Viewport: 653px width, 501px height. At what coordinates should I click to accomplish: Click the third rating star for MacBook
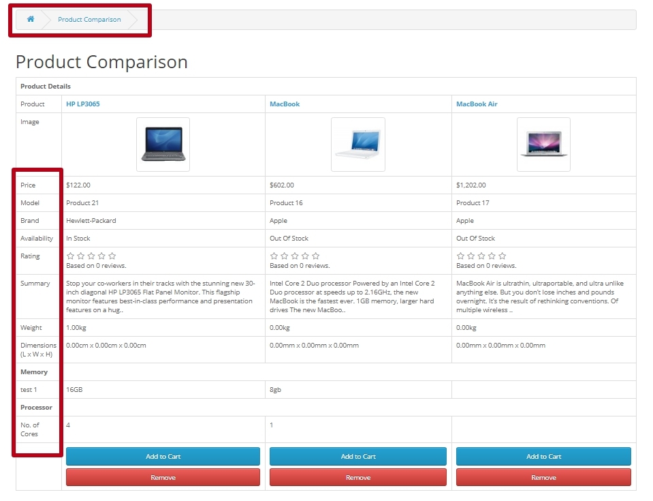(295, 256)
